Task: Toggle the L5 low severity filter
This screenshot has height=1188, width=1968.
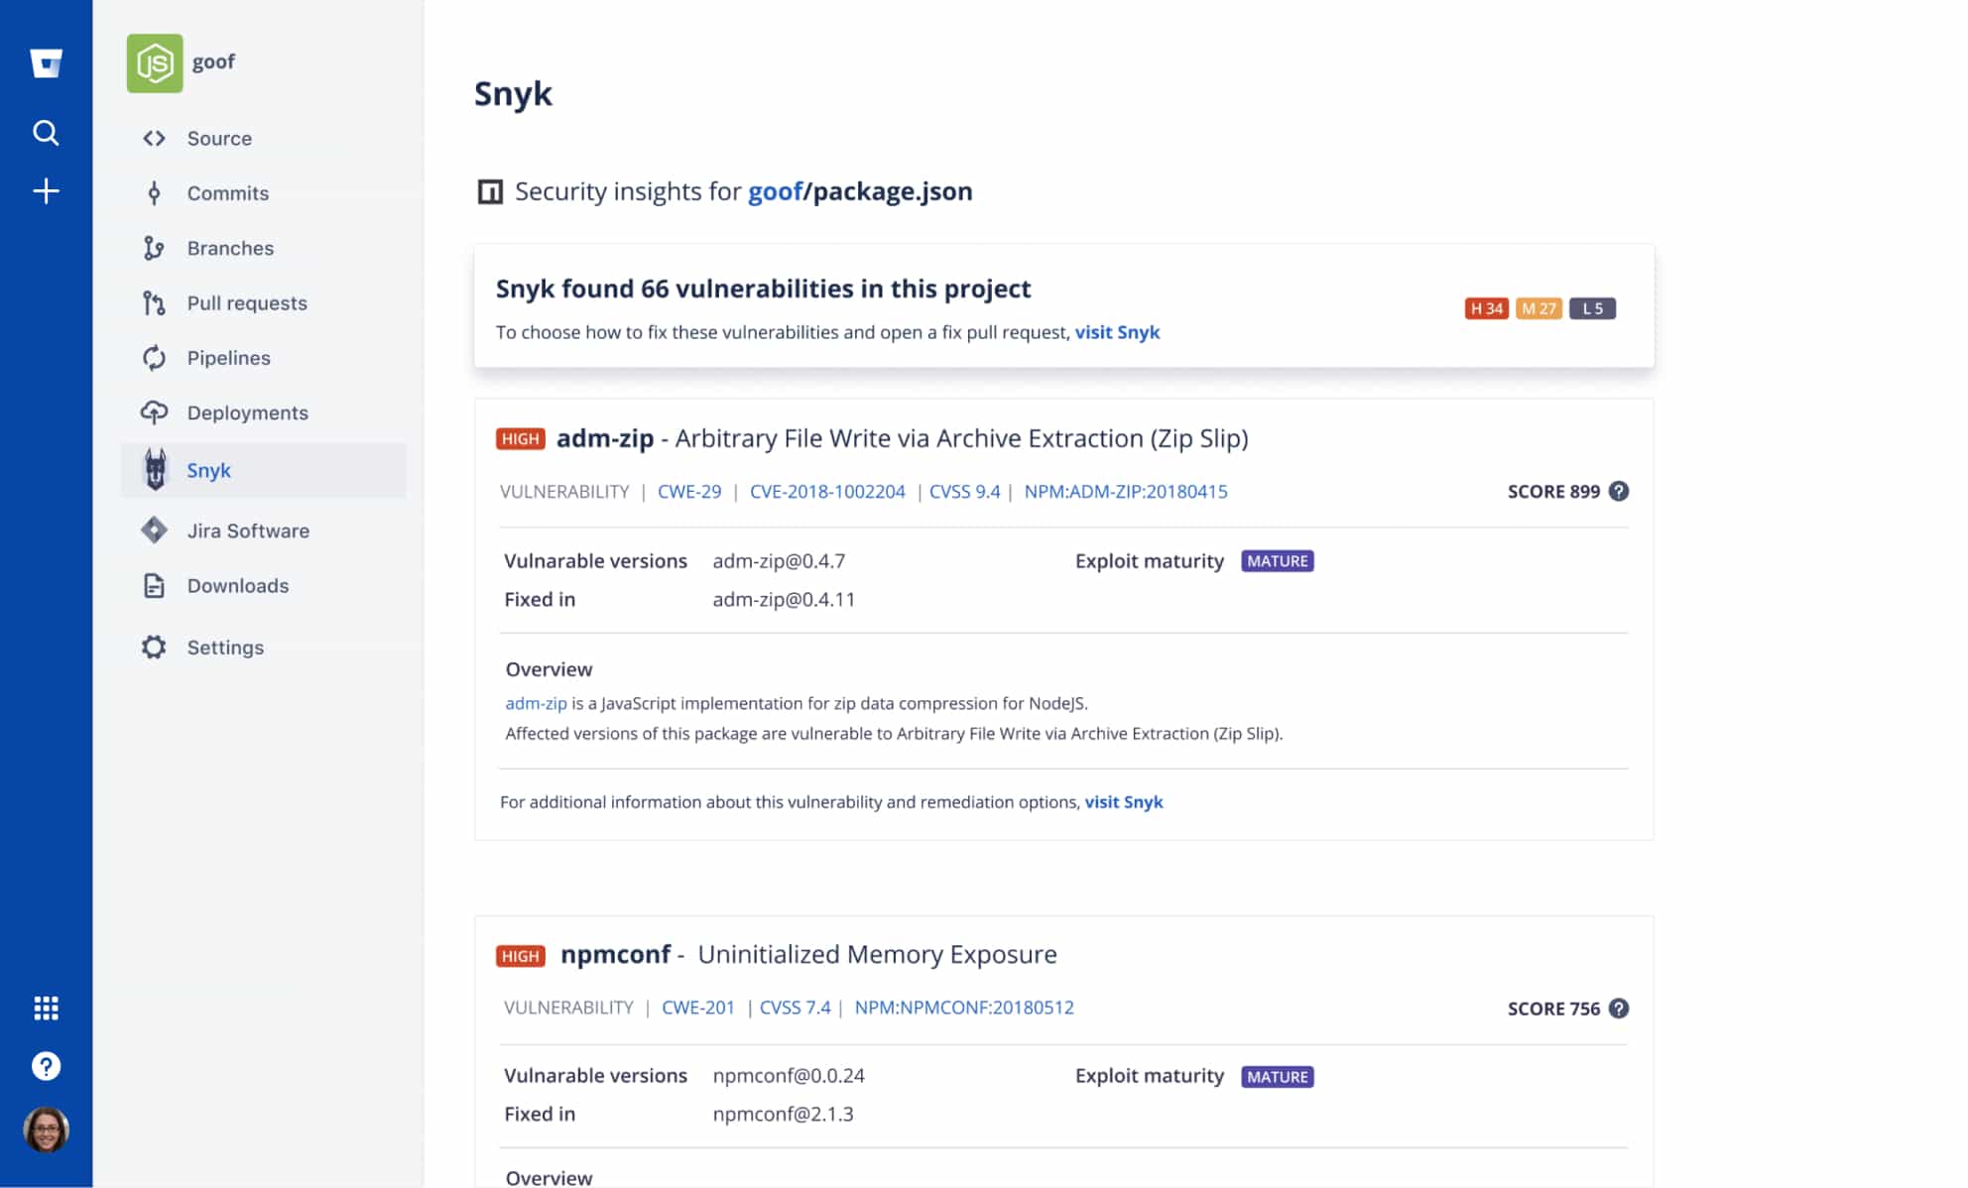Action: point(1594,307)
